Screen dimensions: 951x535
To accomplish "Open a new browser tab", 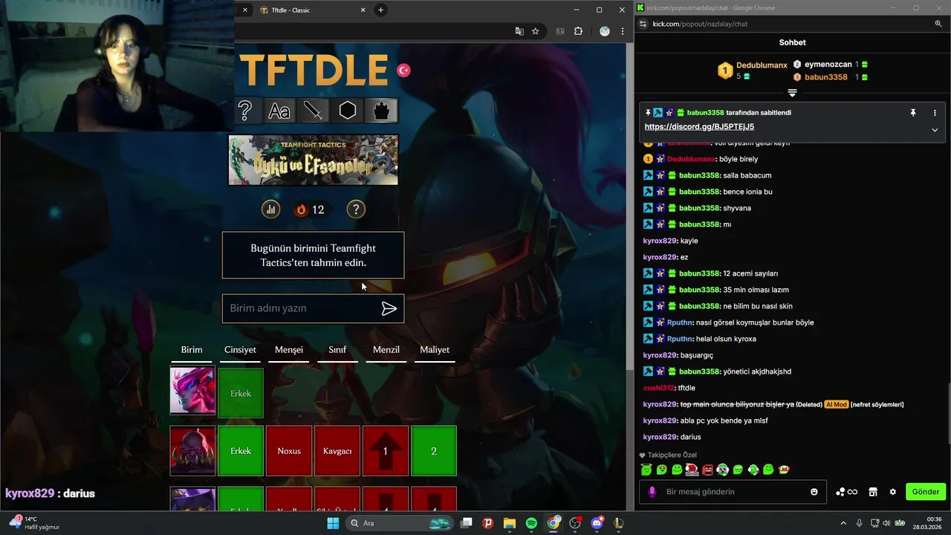I will point(380,10).
